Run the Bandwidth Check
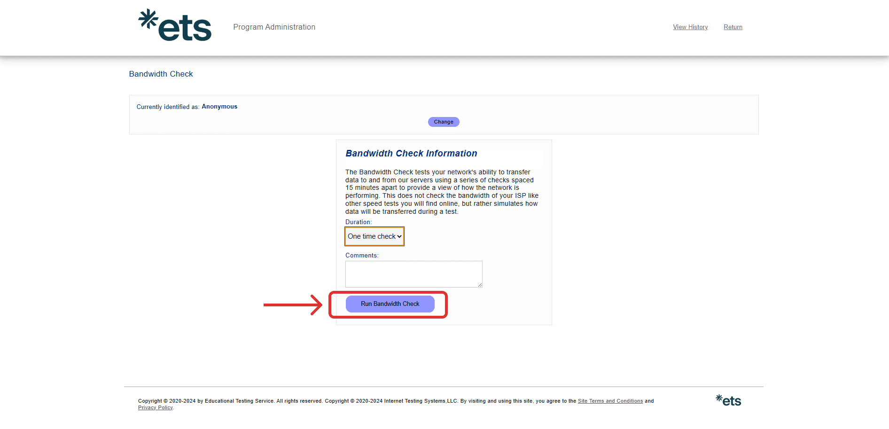The width and height of the screenshot is (889, 429). pos(390,304)
